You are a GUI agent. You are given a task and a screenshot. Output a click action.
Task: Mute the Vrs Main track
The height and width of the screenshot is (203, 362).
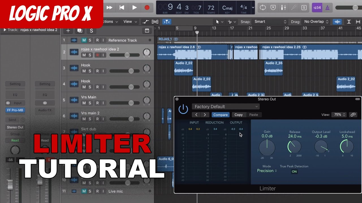[84, 103]
